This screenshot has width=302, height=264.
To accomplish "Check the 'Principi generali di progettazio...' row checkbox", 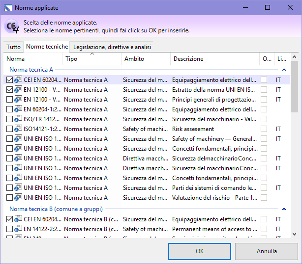I will (x=9, y=99).
